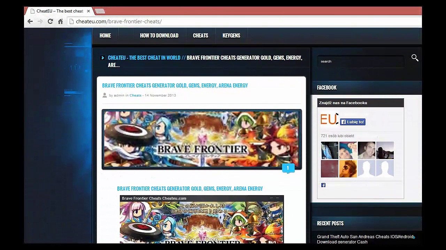Open third Facebook fan avatar in top row

pyautogui.click(x=367, y=150)
